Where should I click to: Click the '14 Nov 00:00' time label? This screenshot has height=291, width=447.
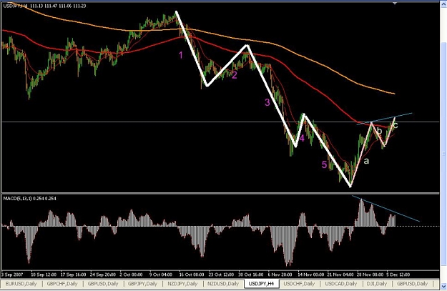310,275
